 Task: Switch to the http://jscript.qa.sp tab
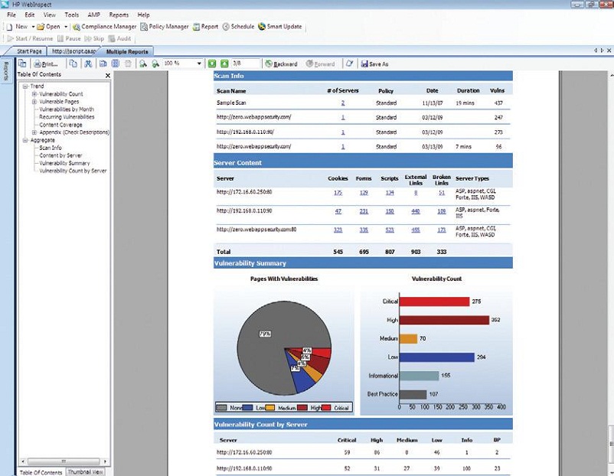click(73, 51)
